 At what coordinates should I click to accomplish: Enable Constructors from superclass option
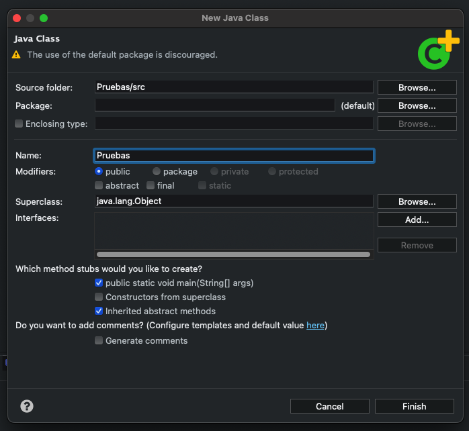click(x=99, y=297)
